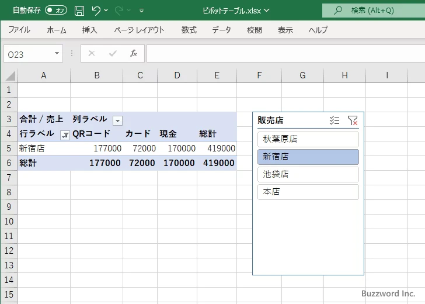Select column F header
The width and height of the screenshot is (425, 304).
[x=259, y=75]
